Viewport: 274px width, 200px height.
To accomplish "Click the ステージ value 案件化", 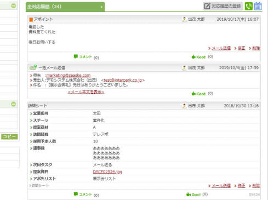I will coord(99,121).
